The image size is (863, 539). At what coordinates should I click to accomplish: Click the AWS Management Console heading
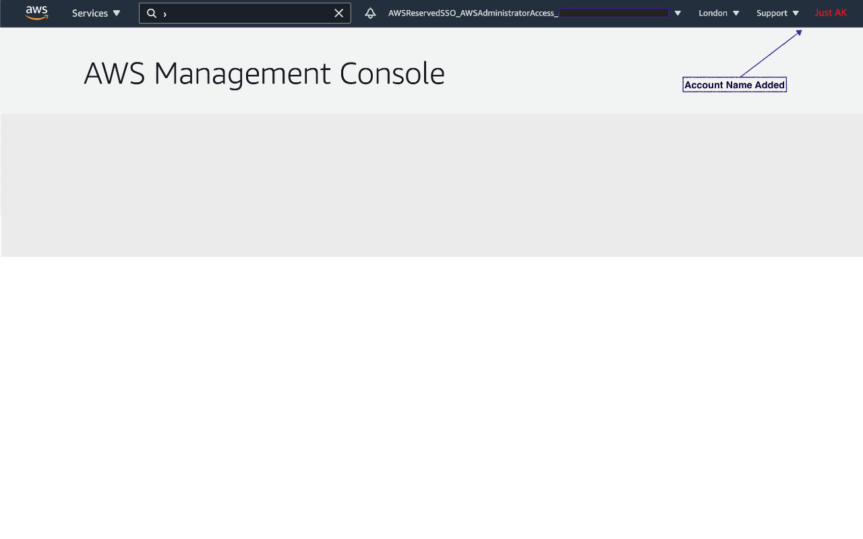(x=264, y=73)
